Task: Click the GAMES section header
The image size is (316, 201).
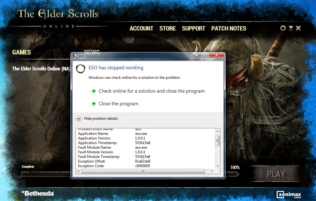Action: (22, 52)
